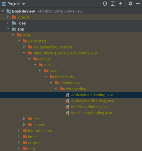The height and width of the screenshot is (151, 142).
Task: Collapse the build folder
Action: coord(13,35)
